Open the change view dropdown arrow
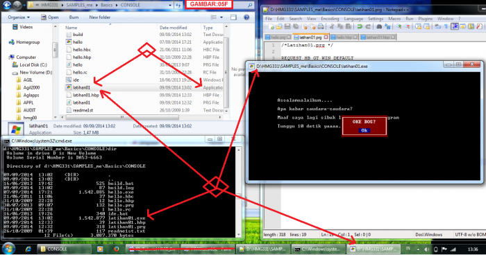The image size is (486, 257). point(221,17)
